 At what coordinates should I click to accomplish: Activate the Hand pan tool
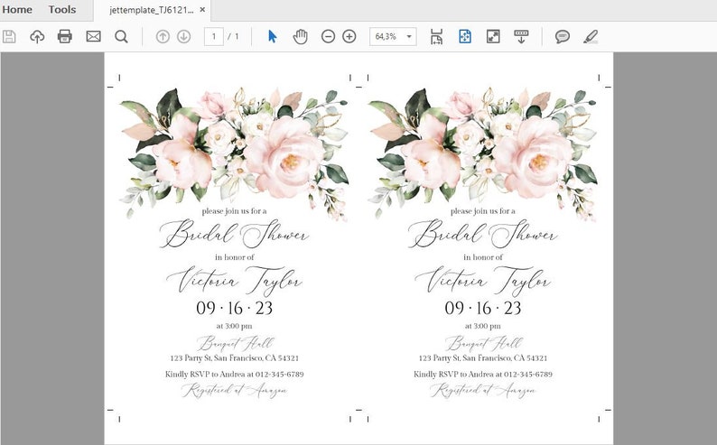(x=300, y=36)
